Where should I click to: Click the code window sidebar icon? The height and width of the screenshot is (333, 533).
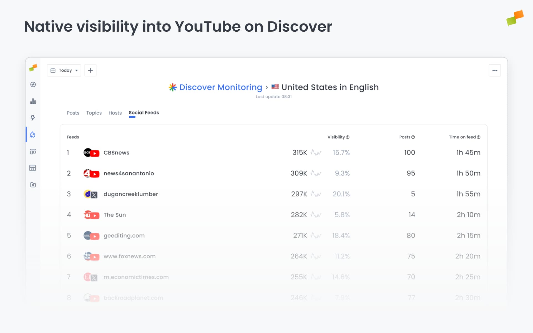click(x=33, y=168)
